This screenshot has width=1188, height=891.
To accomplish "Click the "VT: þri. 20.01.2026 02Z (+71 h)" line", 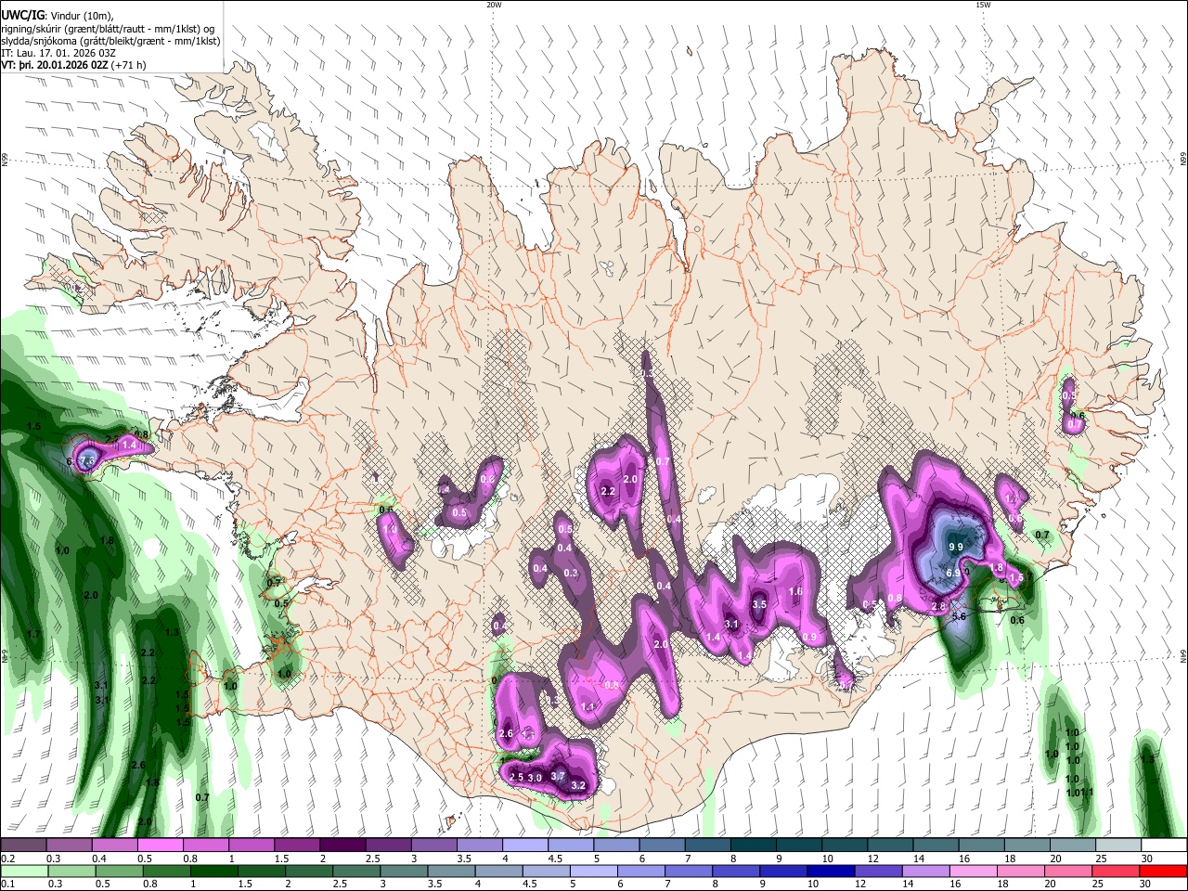I will pyautogui.click(x=73, y=65).
